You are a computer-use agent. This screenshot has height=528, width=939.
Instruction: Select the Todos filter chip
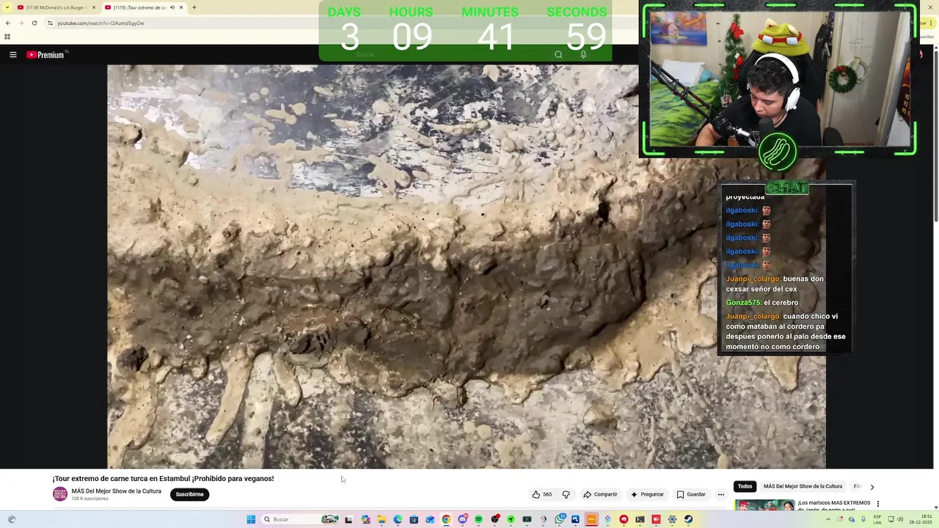click(x=745, y=486)
